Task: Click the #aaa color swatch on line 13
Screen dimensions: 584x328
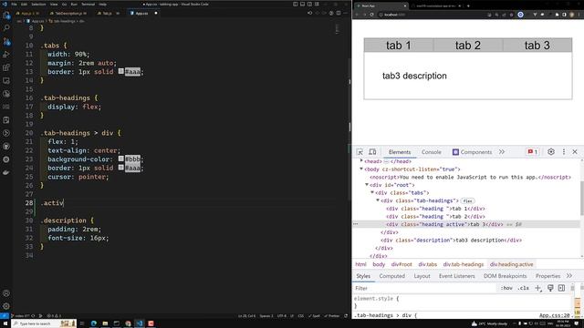Action: pyautogui.click(x=121, y=71)
